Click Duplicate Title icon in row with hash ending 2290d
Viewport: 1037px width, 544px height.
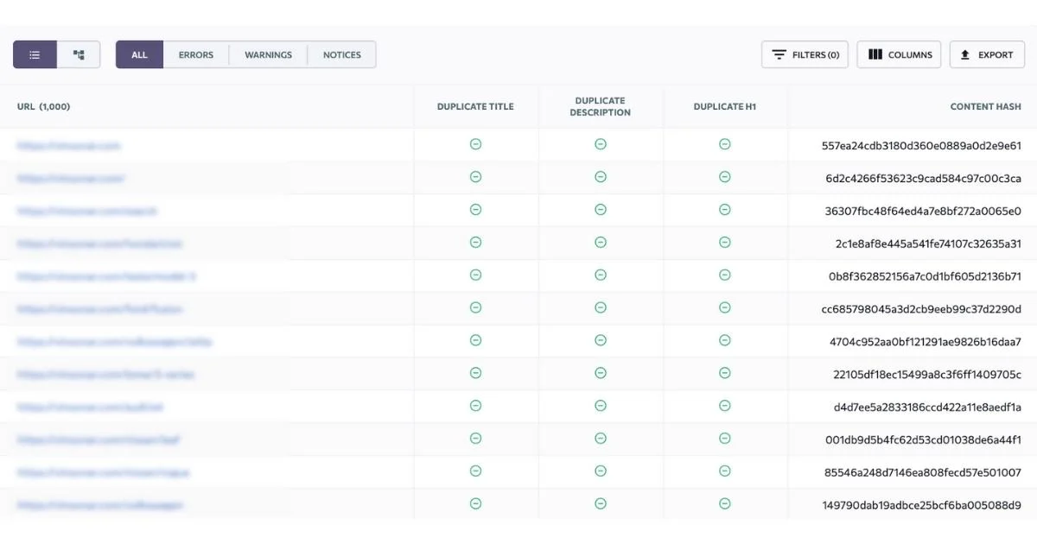click(475, 307)
